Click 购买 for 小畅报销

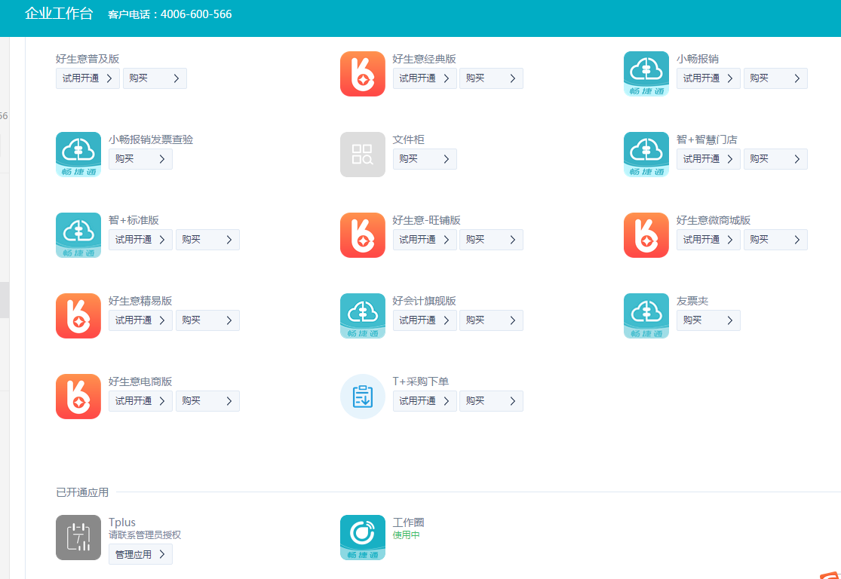coord(775,78)
